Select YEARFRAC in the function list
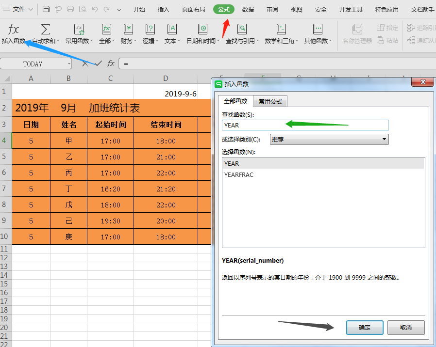 [323, 174]
